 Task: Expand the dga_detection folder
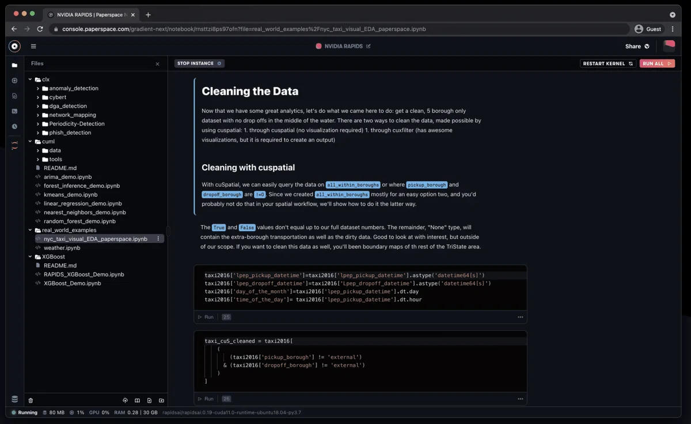[x=37, y=106]
